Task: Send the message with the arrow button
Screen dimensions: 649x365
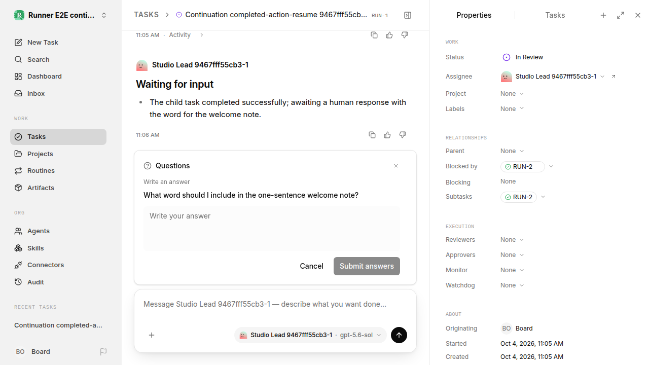Action: click(399, 335)
